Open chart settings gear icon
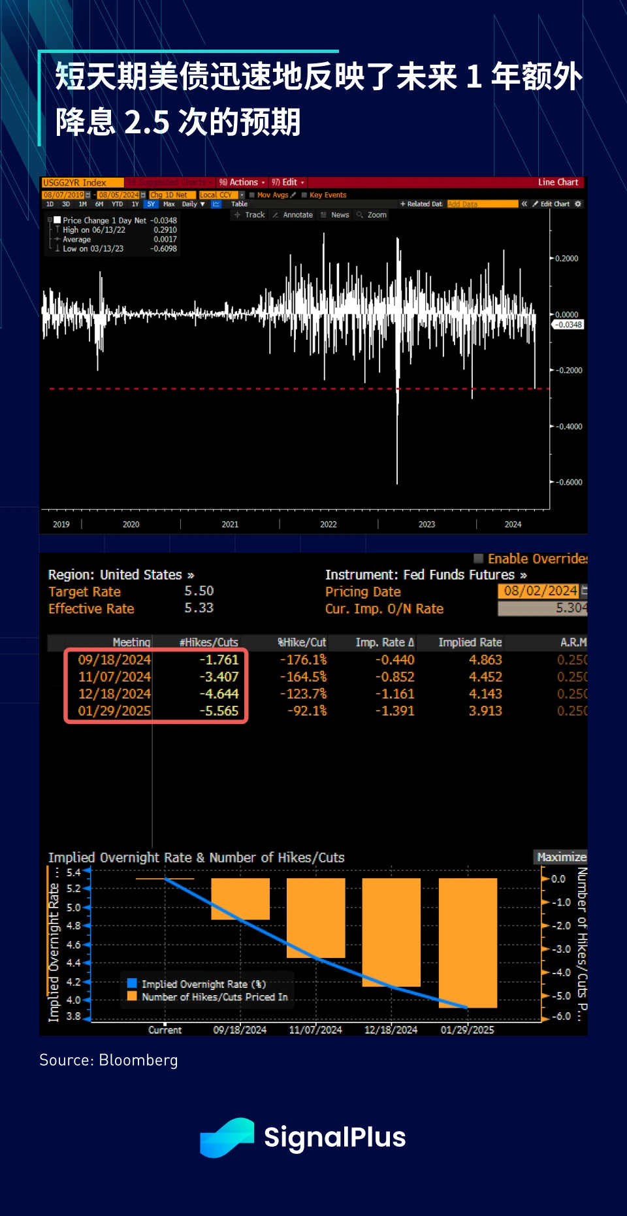The image size is (627, 1216). click(x=578, y=204)
